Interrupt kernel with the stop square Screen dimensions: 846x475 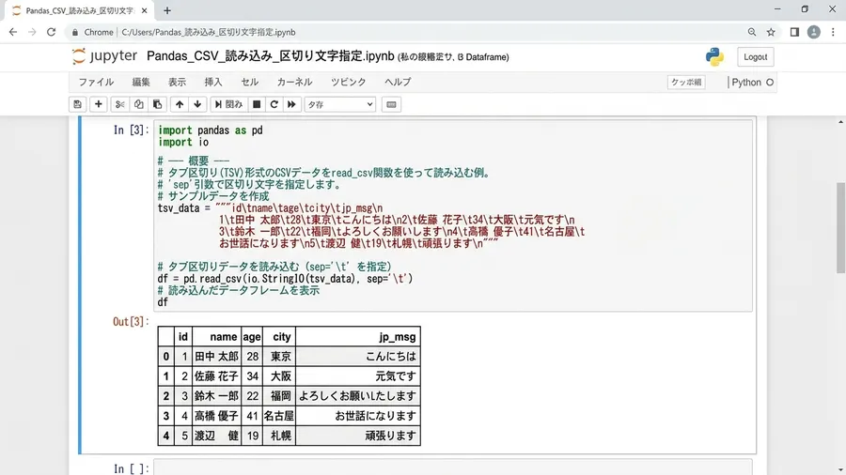257,104
